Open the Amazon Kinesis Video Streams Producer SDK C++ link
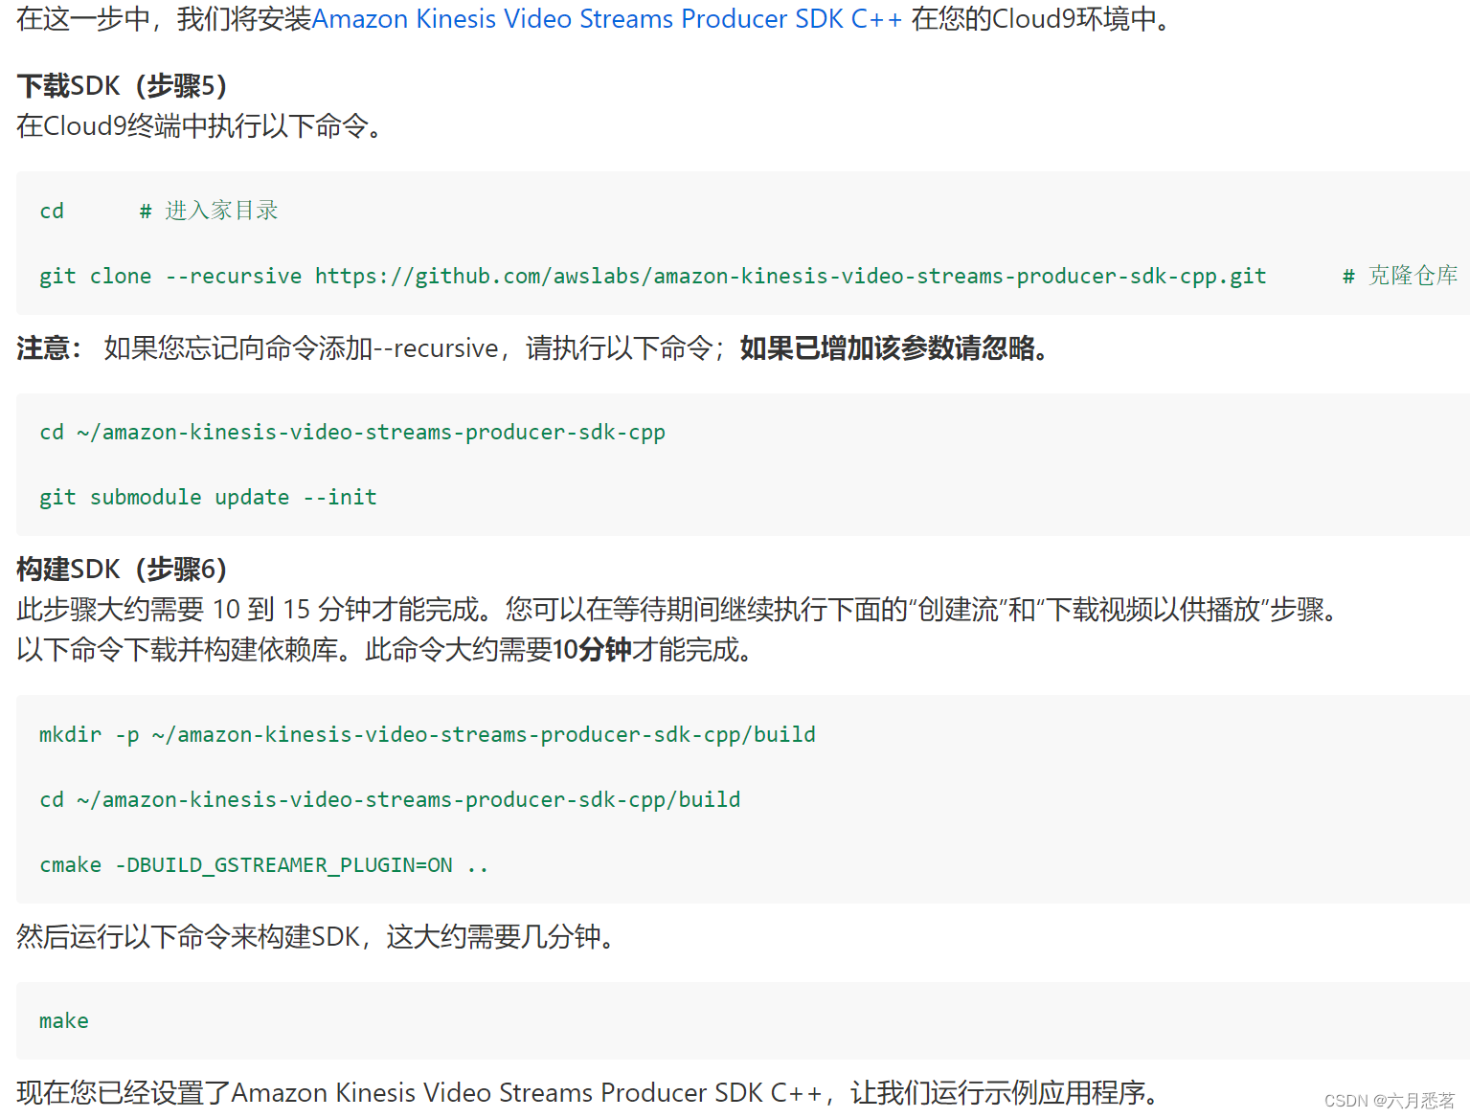The height and width of the screenshot is (1118, 1470). click(607, 18)
